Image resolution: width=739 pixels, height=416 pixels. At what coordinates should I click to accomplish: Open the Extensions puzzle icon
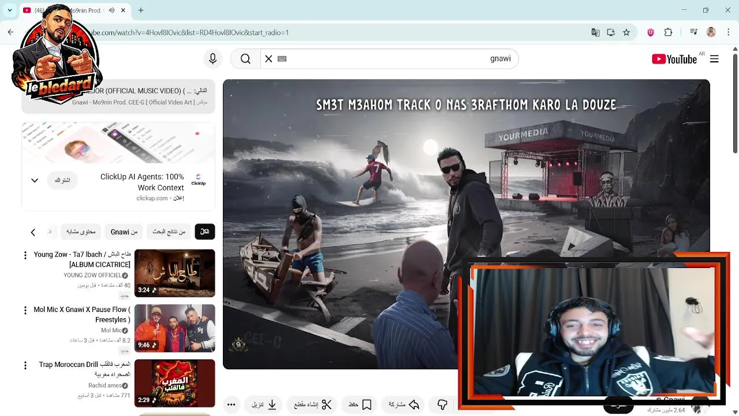coord(668,32)
